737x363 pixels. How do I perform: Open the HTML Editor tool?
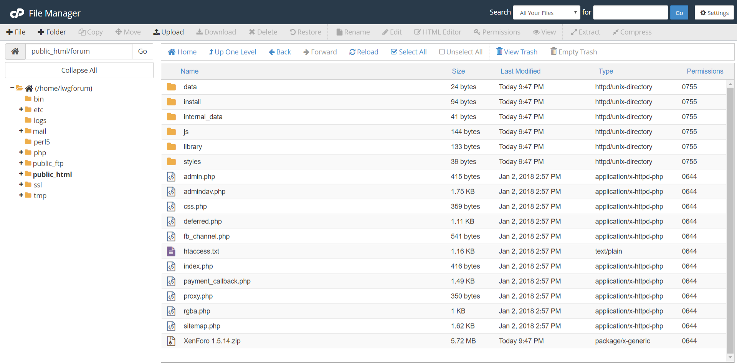[438, 32]
